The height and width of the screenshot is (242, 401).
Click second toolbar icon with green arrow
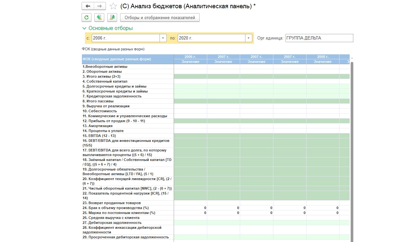point(99,17)
